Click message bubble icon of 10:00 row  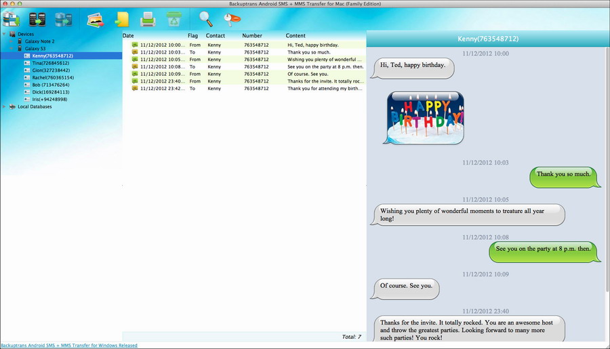click(135, 45)
